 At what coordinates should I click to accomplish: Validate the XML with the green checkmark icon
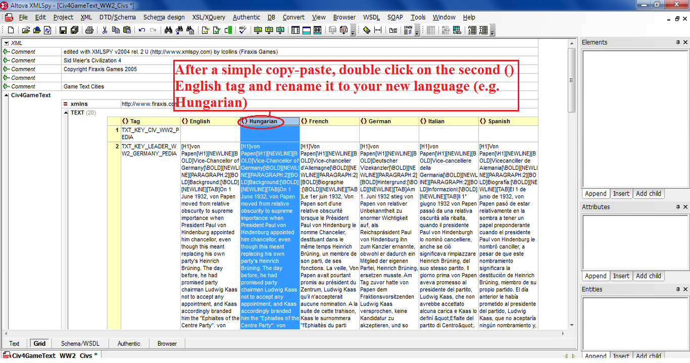click(217, 30)
